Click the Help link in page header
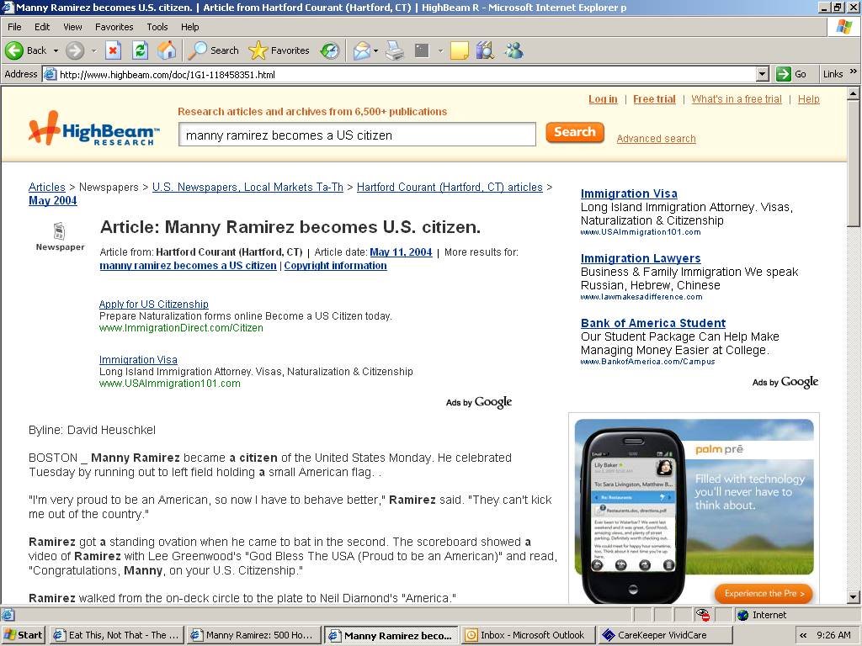The width and height of the screenshot is (862, 646). 809,99
